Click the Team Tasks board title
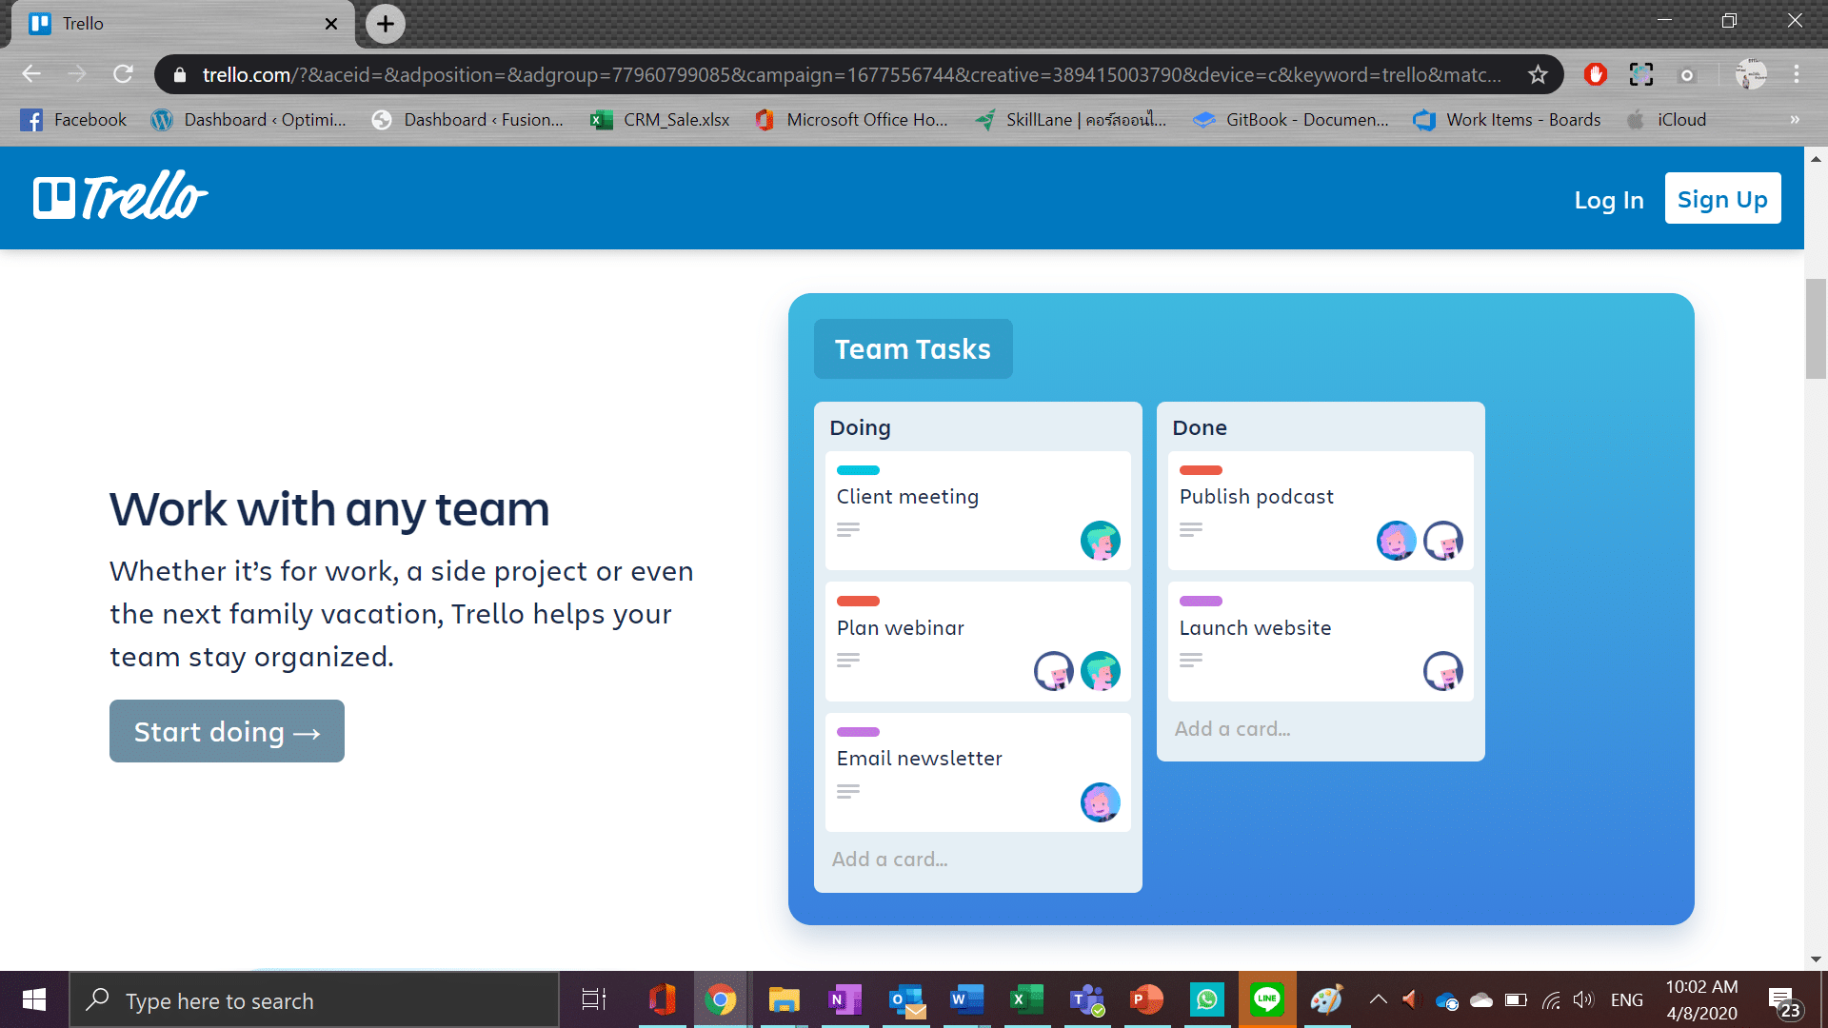 click(913, 348)
